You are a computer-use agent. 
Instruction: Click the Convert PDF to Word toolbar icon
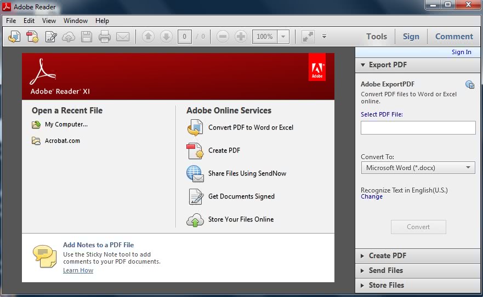click(x=14, y=37)
